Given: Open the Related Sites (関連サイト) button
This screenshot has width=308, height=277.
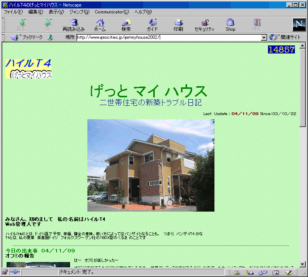Looking at the screenshot, I should (x=285, y=37).
